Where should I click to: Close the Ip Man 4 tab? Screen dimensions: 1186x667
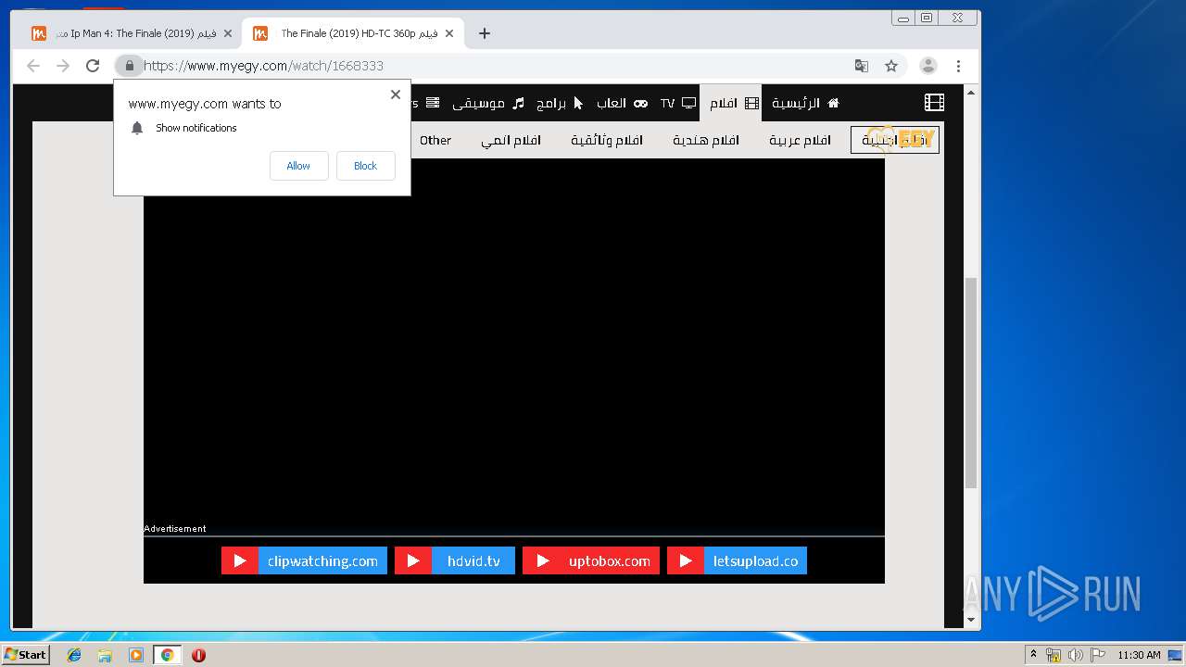[228, 33]
